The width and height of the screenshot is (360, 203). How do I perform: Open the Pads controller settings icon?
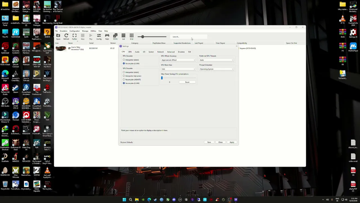tap(107, 36)
